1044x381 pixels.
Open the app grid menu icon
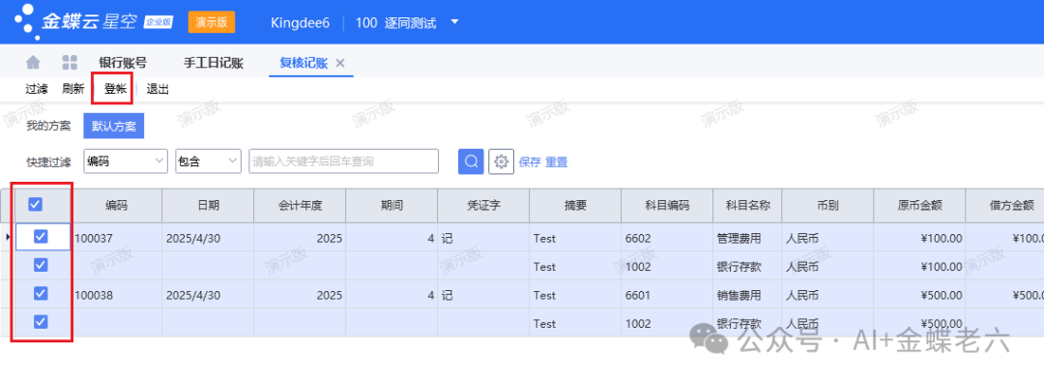(70, 63)
